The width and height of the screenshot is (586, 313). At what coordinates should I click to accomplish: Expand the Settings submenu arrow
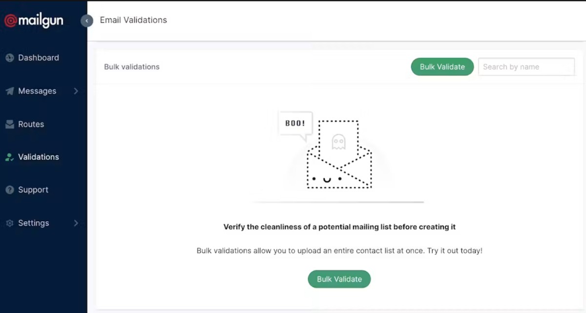pos(76,223)
